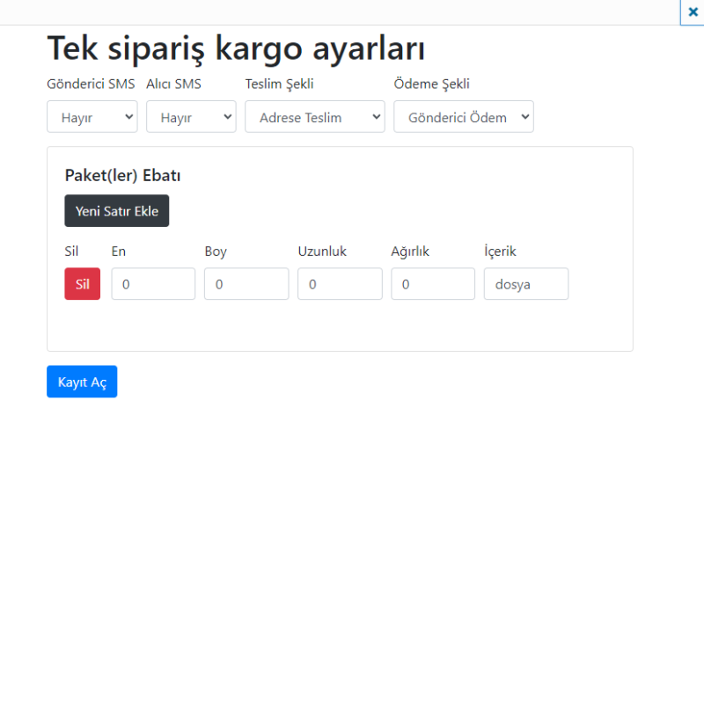Click the Kayıt Aç button

click(x=82, y=382)
